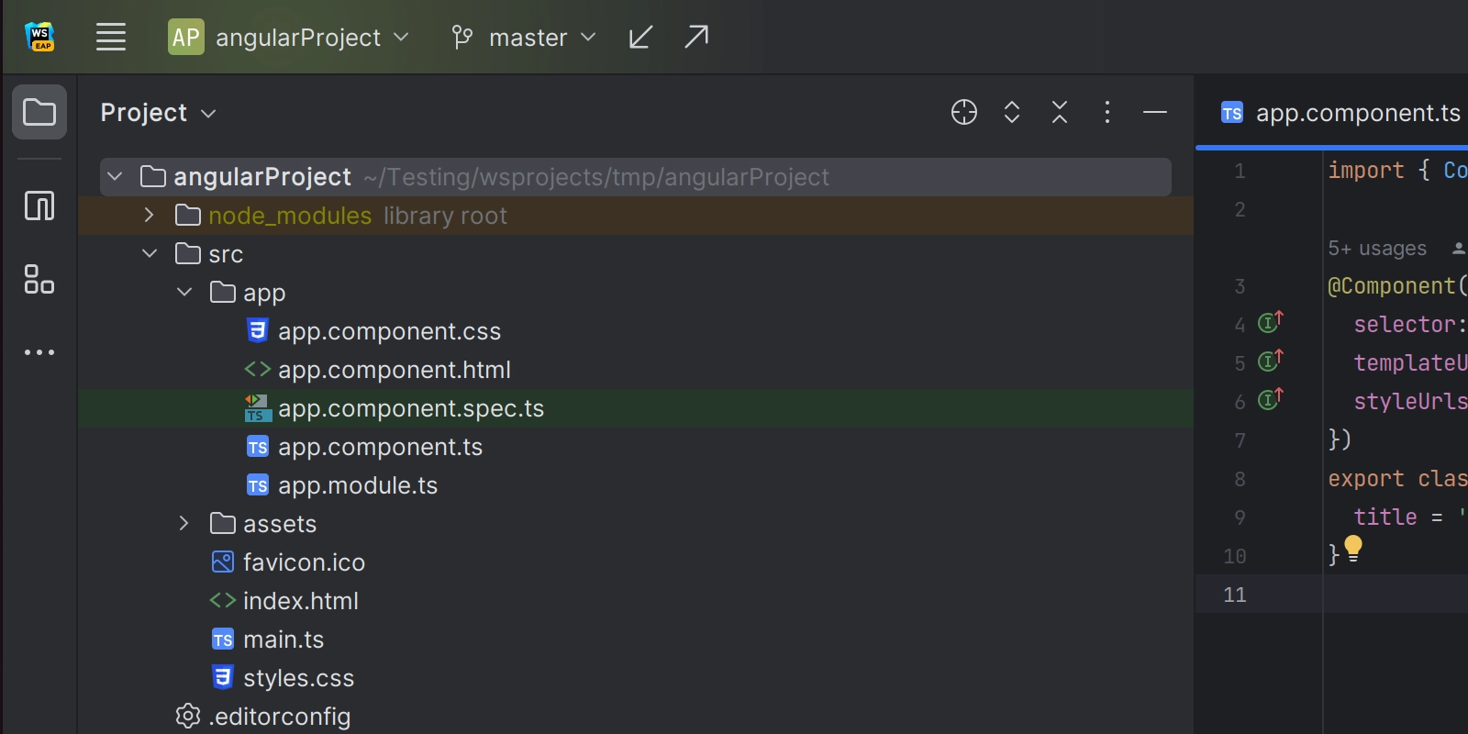
Task: Select .editorconfig file
Action: click(636, 717)
